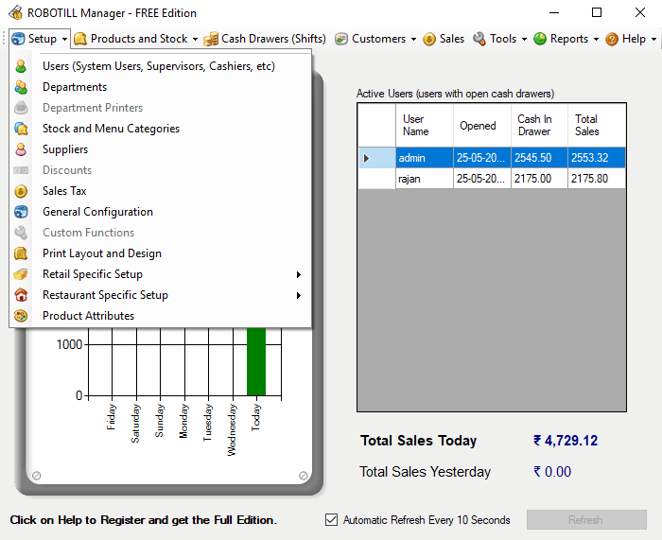This screenshot has height=540, width=662.
Task: Click the Tools wrench icon
Action: point(479,39)
